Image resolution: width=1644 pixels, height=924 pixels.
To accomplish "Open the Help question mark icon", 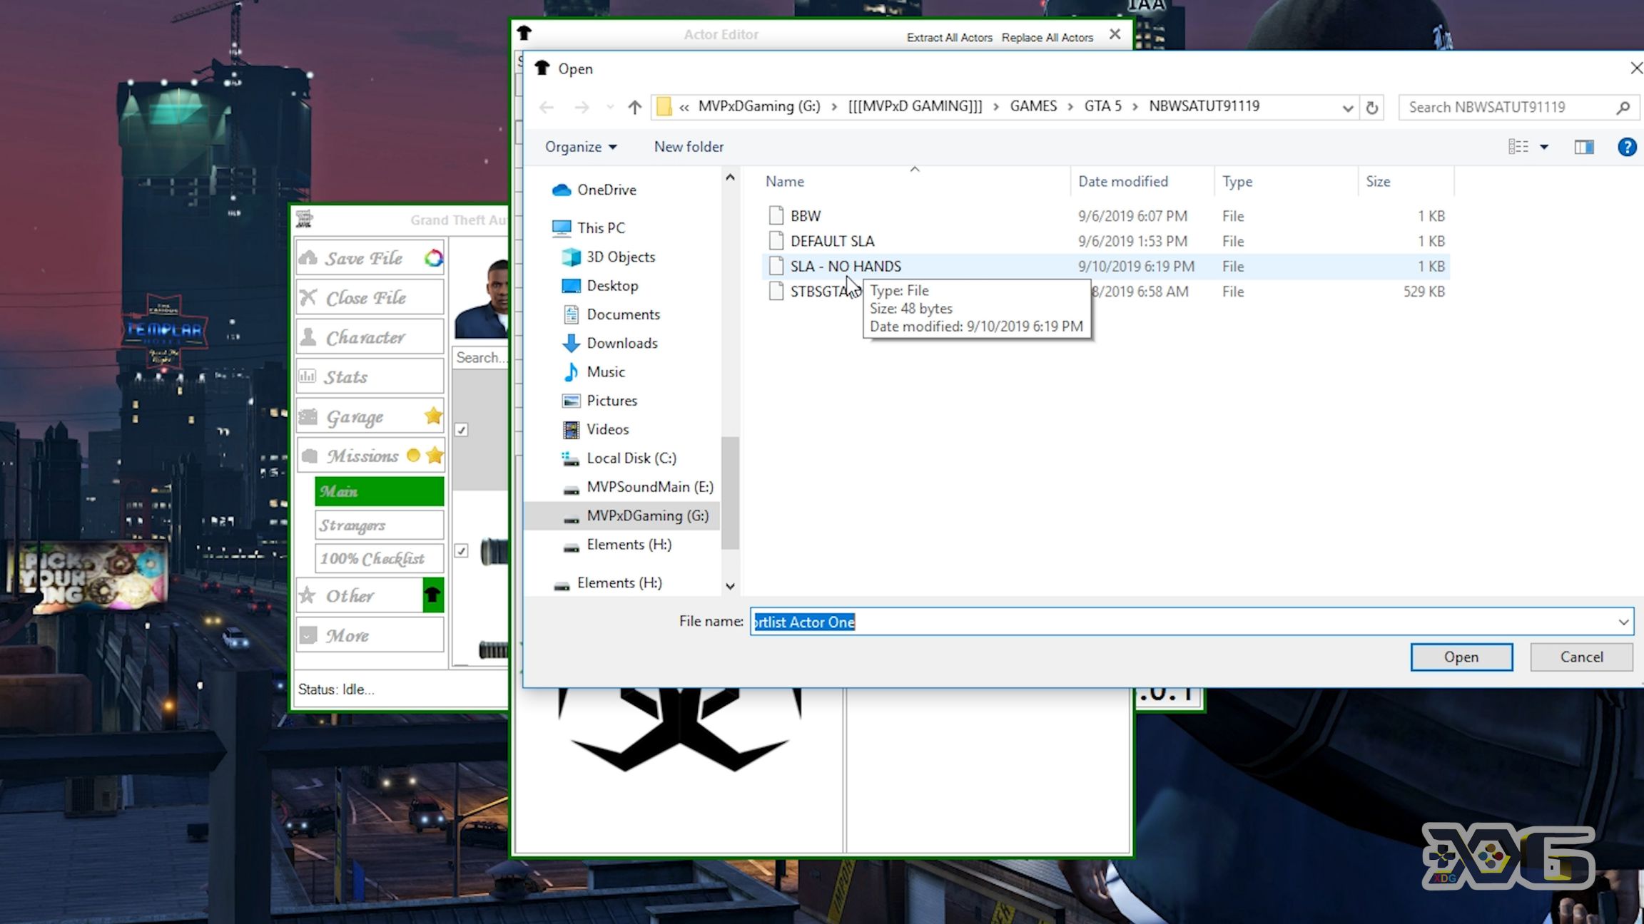I will [x=1626, y=147].
